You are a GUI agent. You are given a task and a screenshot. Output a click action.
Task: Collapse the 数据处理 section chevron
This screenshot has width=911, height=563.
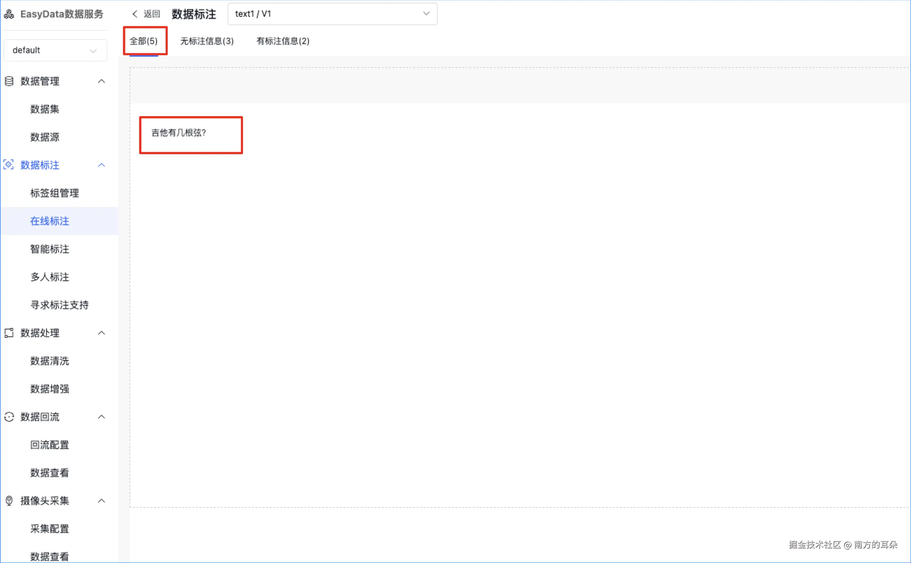coord(101,333)
